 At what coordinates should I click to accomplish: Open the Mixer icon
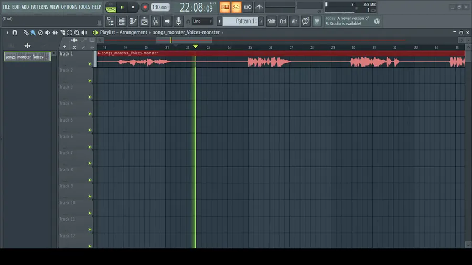coord(156,21)
